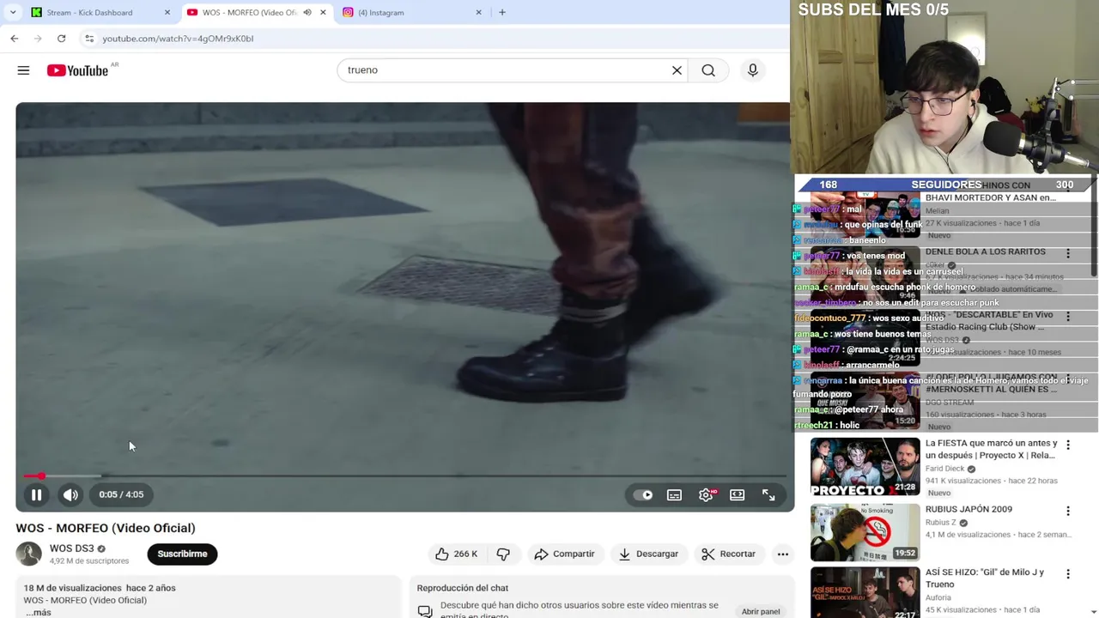Click the 18 M de visualizaciones text
This screenshot has width=1099, height=618.
click(73, 588)
